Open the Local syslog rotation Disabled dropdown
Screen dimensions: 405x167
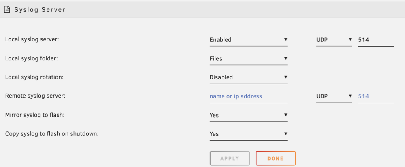[x=249, y=77]
